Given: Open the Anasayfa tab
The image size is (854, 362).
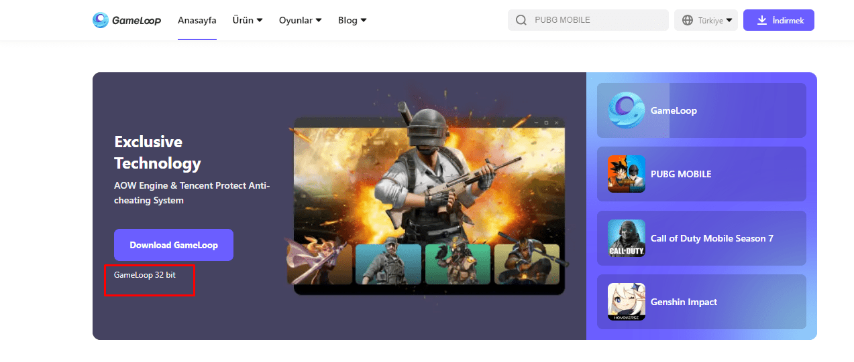Looking at the screenshot, I should point(197,20).
